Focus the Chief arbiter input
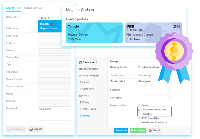Image resolution: width=200 pixels, height=139 pixels. point(154,98)
